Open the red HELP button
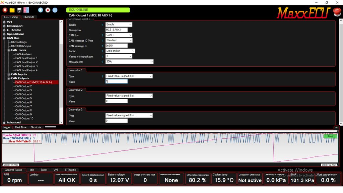The width and height of the screenshot is (343, 193). click(337, 12)
